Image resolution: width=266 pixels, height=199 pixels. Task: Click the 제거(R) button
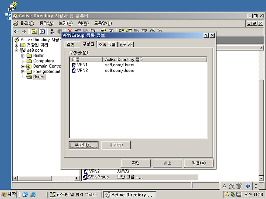click(116, 145)
